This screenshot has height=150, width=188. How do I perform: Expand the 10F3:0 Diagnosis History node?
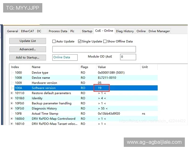[x=12, y=108]
